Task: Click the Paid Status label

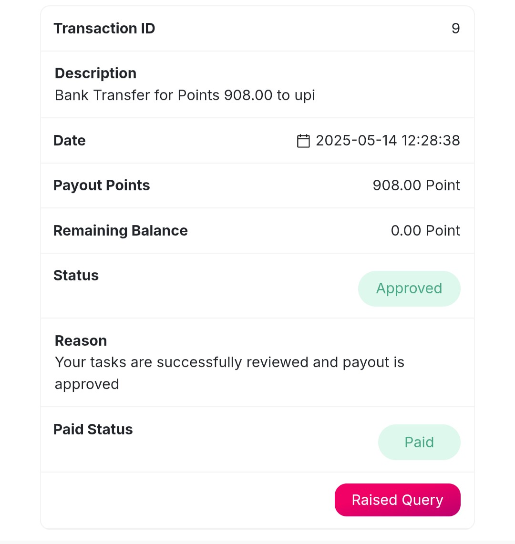Action: pos(93,430)
